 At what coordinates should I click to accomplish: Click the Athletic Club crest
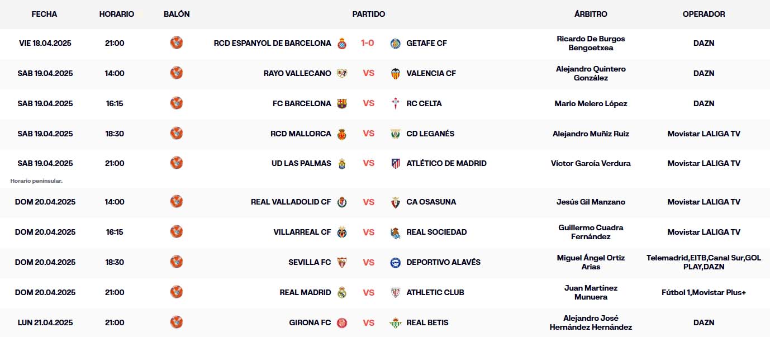click(x=396, y=292)
